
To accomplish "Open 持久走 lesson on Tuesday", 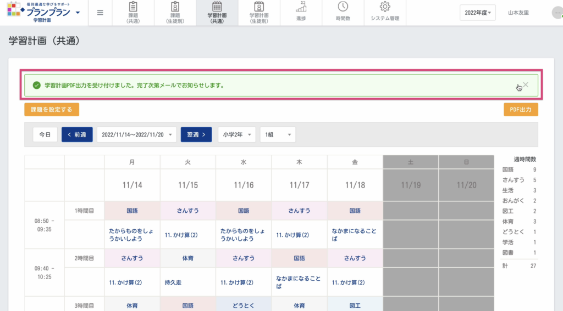I will click(x=174, y=282).
